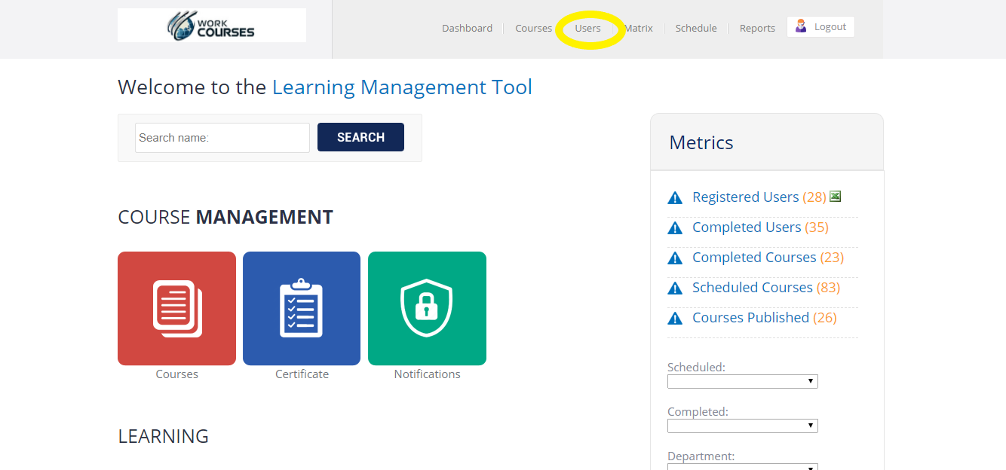This screenshot has width=1006, height=470.
Task: Click the green Notifications shield icon
Action: 427,308
